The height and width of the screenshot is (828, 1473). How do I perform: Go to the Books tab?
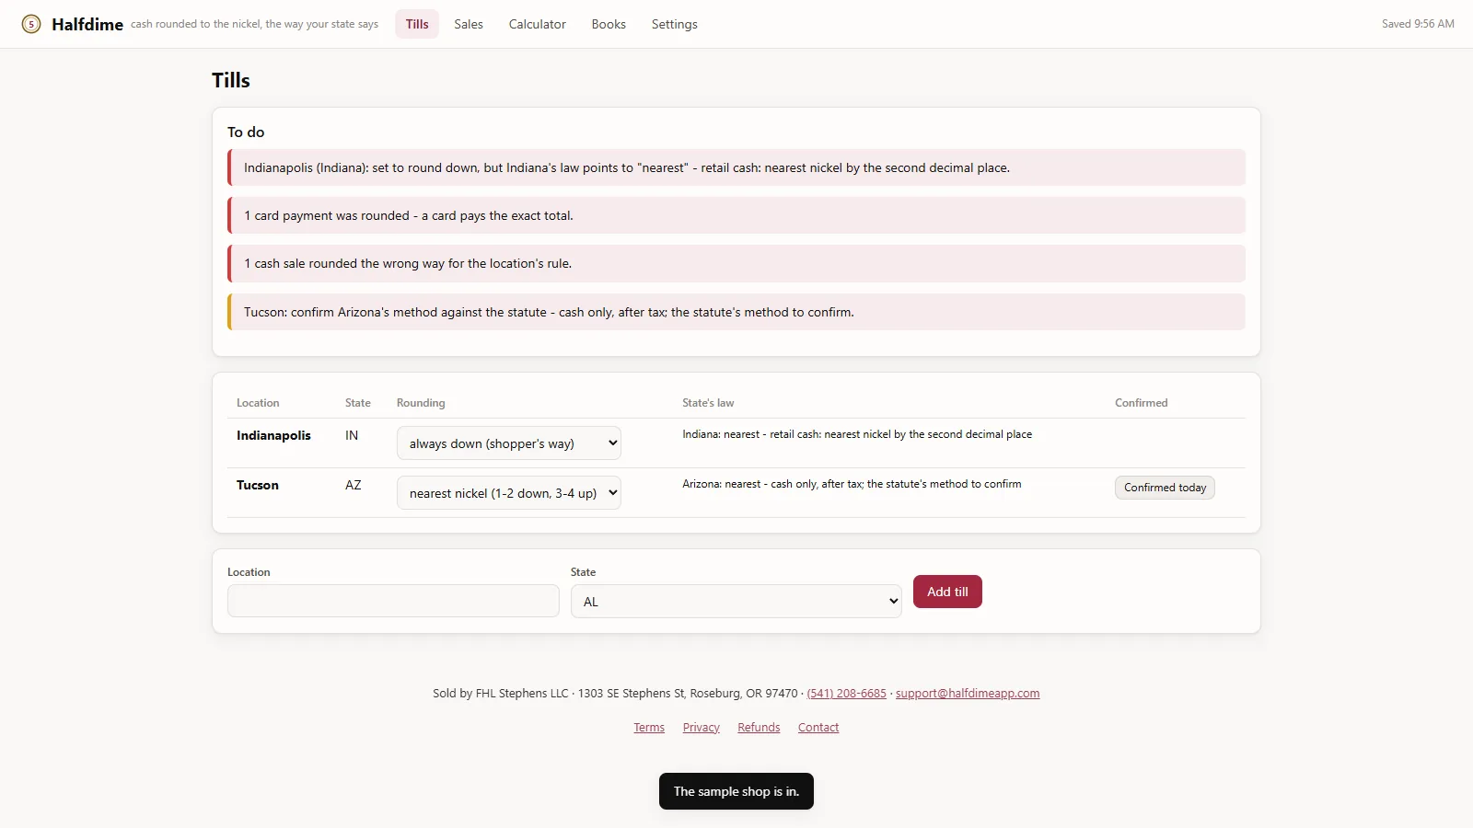(x=609, y=24)
